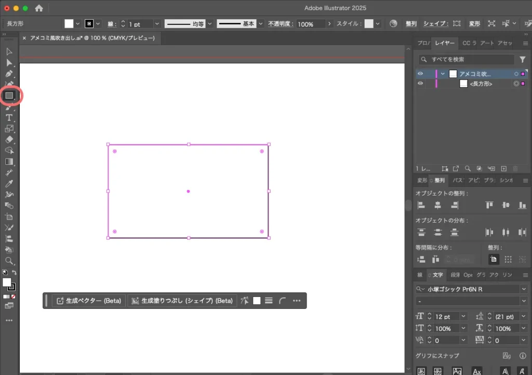Image resolution: width=532 pixels, height=375 pixels.
Task: Open the stroke weight dropdown
Action: [156, 23]
